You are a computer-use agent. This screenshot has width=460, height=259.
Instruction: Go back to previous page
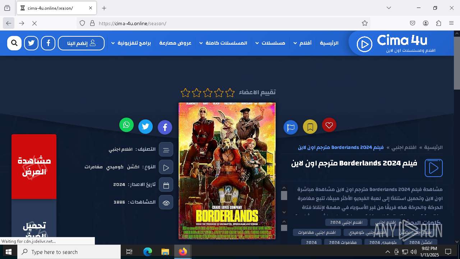[9, 23]
